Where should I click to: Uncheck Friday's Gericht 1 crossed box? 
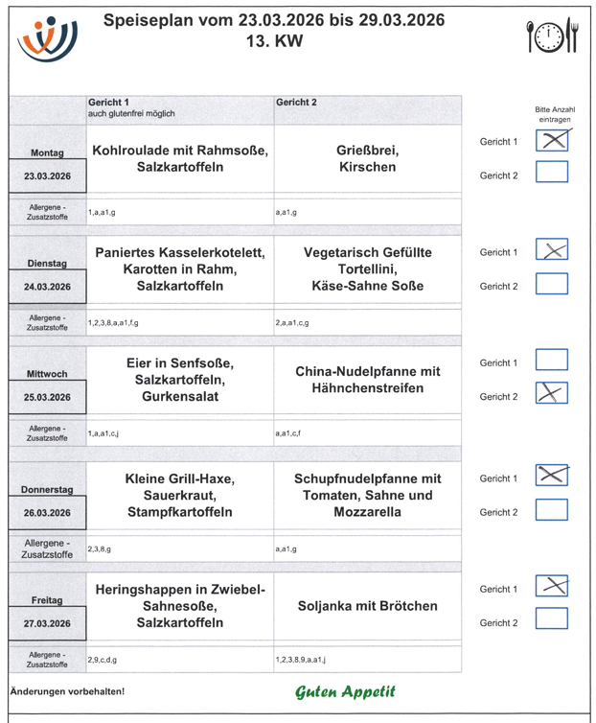(551, 586)
